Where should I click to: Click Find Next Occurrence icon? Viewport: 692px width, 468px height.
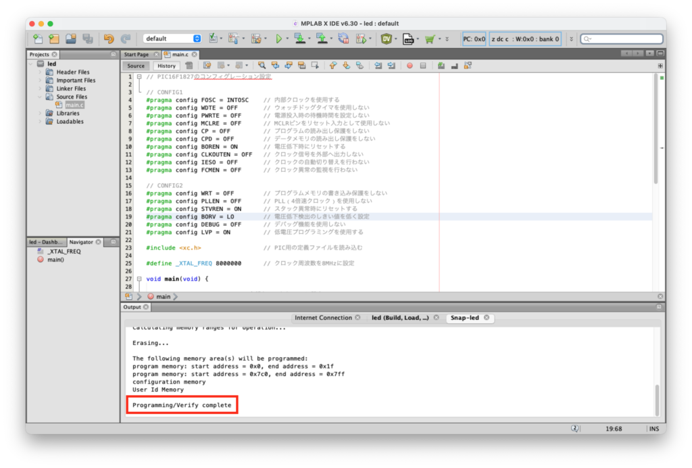(x=289, y=66)
